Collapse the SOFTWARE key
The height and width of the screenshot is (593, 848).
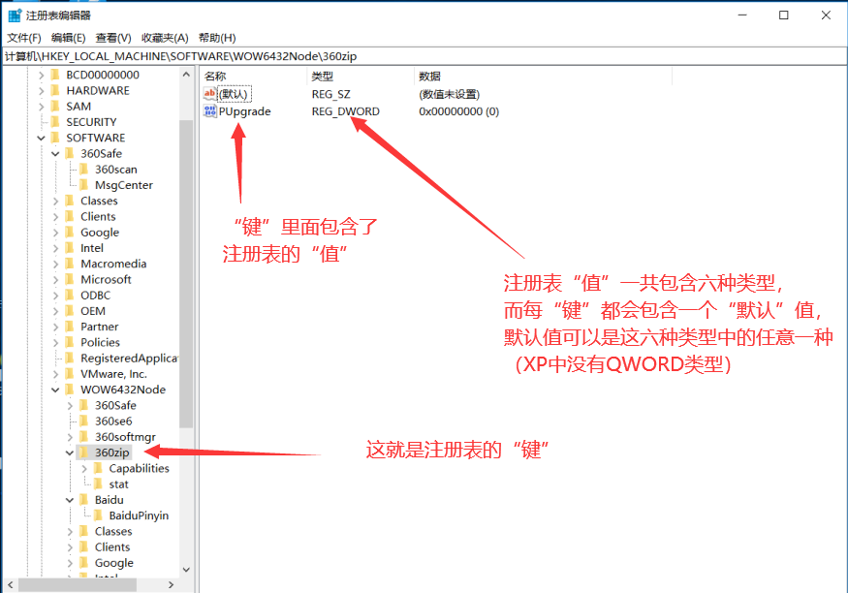pyautogui.click(x=42, y=138)
